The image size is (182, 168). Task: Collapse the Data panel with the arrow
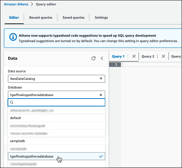pyautogui.click(x=102, y=58)
